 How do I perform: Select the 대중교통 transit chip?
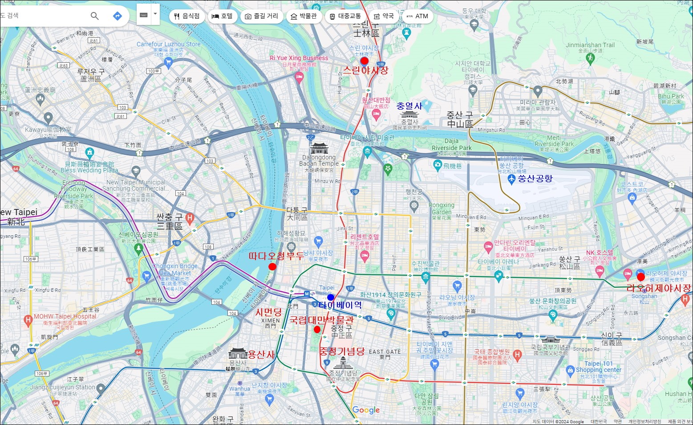pyautogui.click(x=345, y=16)
